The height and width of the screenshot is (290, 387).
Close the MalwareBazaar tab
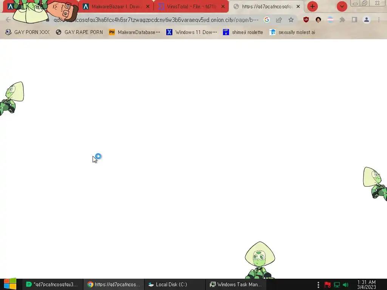point(148,7)
